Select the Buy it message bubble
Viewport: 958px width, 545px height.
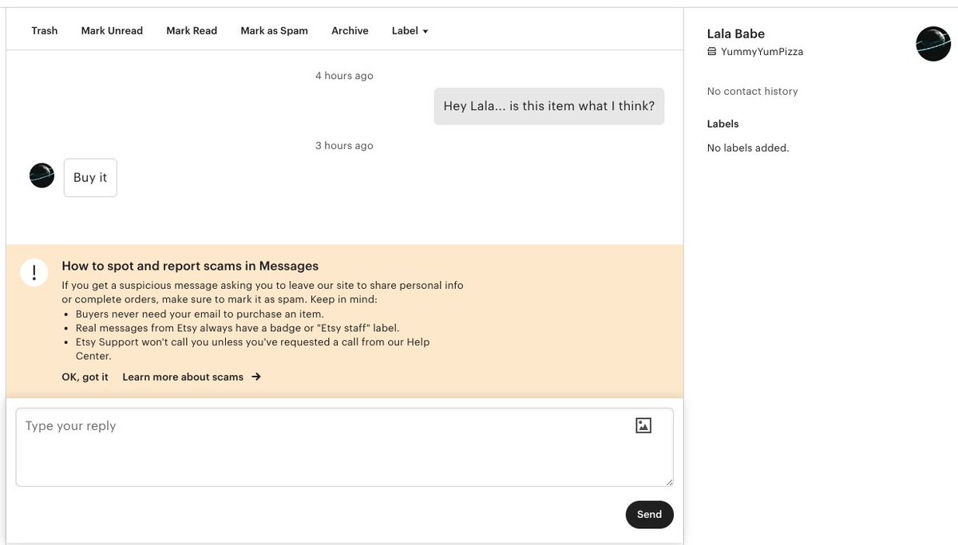pos(90,178)
